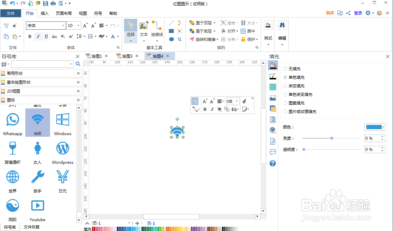This screenshot has width=393, height=231.
Task: Open the font name dropdown (宋体)
Action: pyautogui.click(x=63, y=25)
